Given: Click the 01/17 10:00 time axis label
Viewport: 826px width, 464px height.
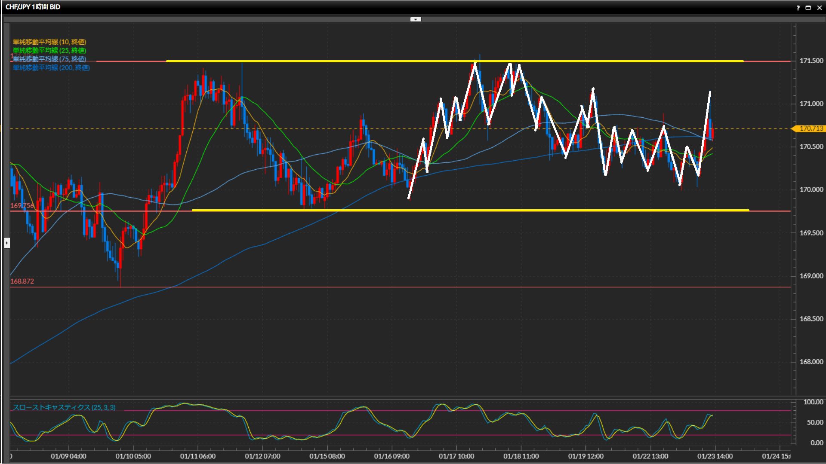Looking at the screenshot, I should pyautogui.click(x=456, y=456).
